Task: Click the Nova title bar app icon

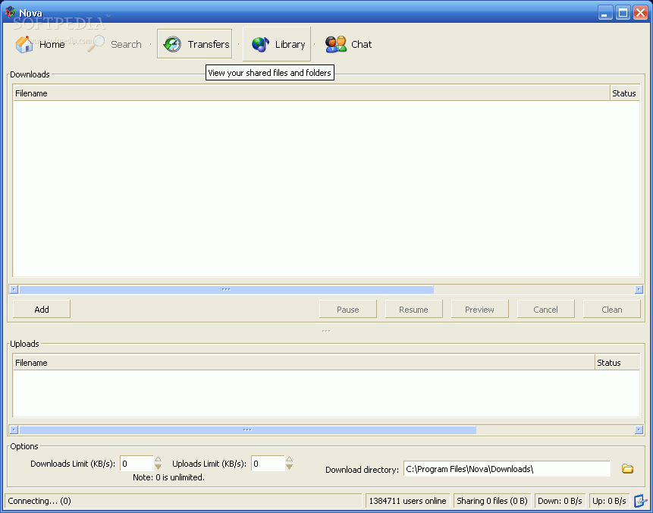Action: (x=10, y=12)
